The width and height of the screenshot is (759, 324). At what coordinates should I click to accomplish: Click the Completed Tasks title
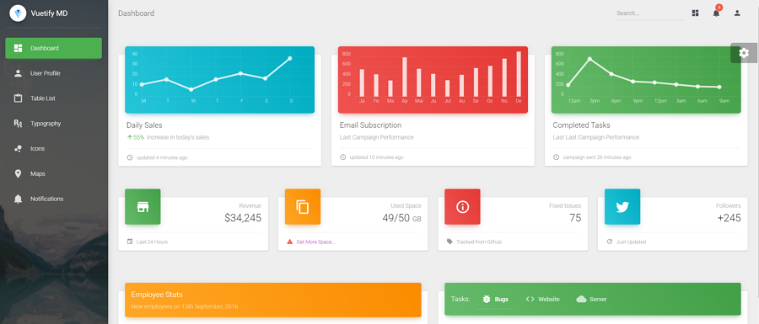[581, 125]
